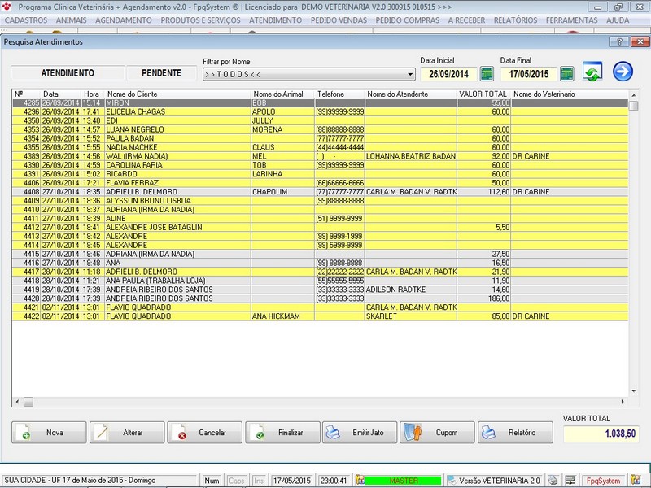
Task: Click the Data Inicial date field
Action: click(x=449, y=74)
